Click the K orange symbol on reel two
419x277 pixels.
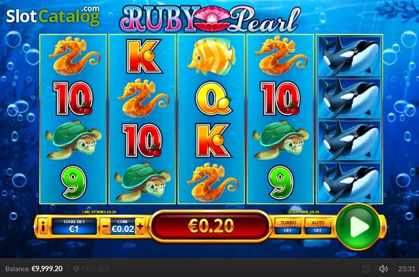pos(143,56)
